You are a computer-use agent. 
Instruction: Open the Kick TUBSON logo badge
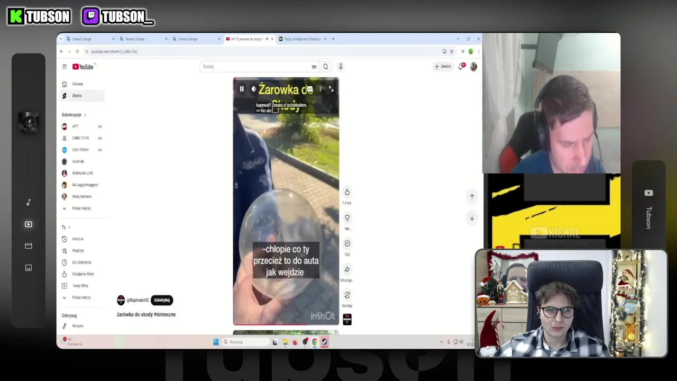coord(39,17)
